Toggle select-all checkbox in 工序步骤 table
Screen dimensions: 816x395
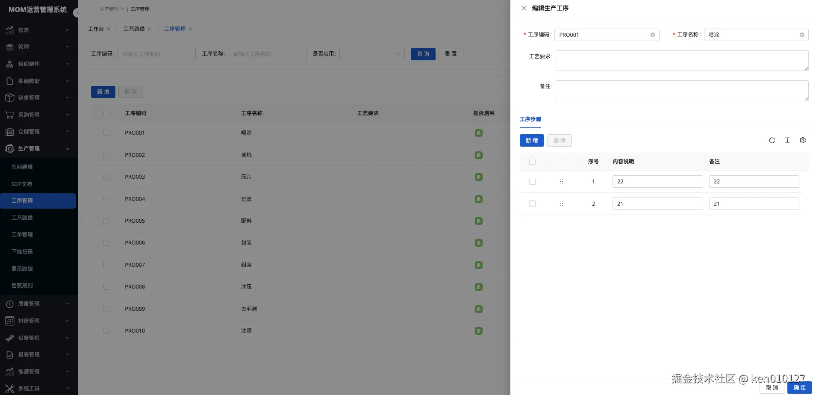tap(532, 162)
